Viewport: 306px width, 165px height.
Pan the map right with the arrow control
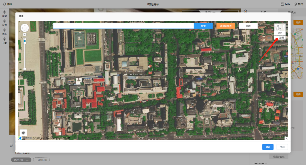[x=27, y=28]
